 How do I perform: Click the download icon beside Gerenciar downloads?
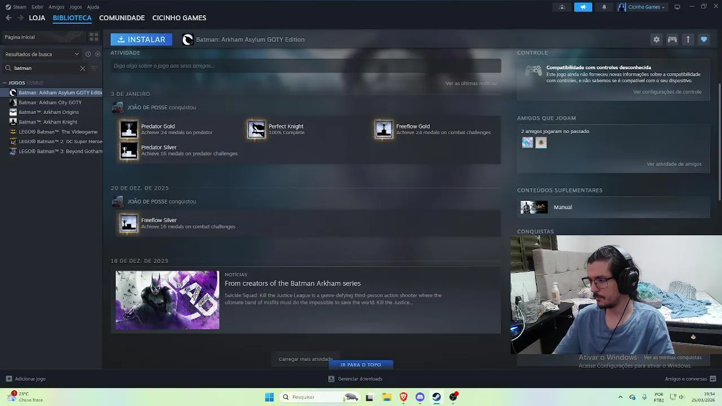[x=331, y=379]
